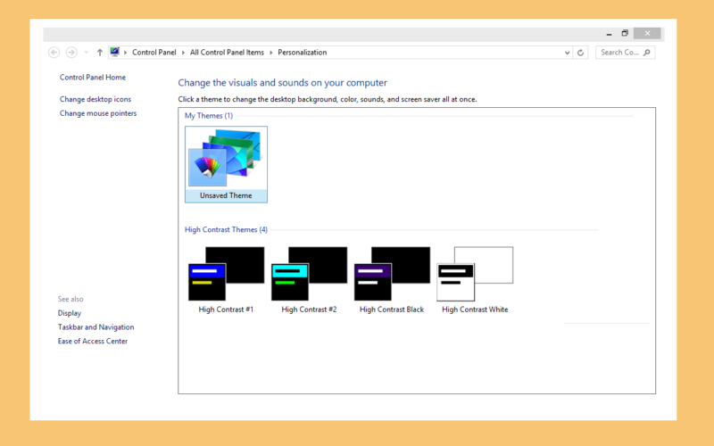This screenshot has height=446, width=714.
Task: Select the High Contrast Black theme
Action: coord(392,280)
